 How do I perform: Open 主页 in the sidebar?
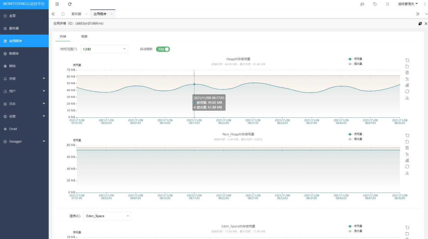click(24, 16)
